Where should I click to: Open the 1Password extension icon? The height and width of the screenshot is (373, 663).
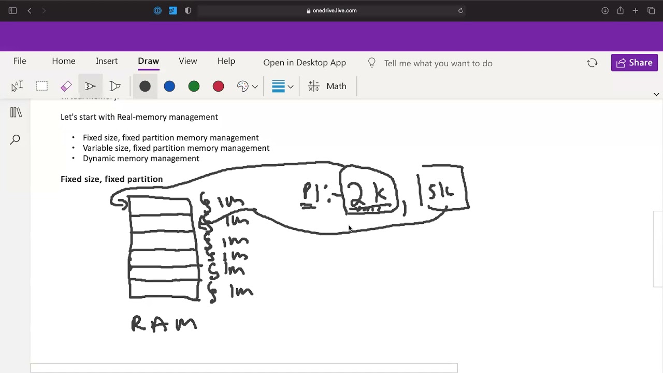(157, 10)
